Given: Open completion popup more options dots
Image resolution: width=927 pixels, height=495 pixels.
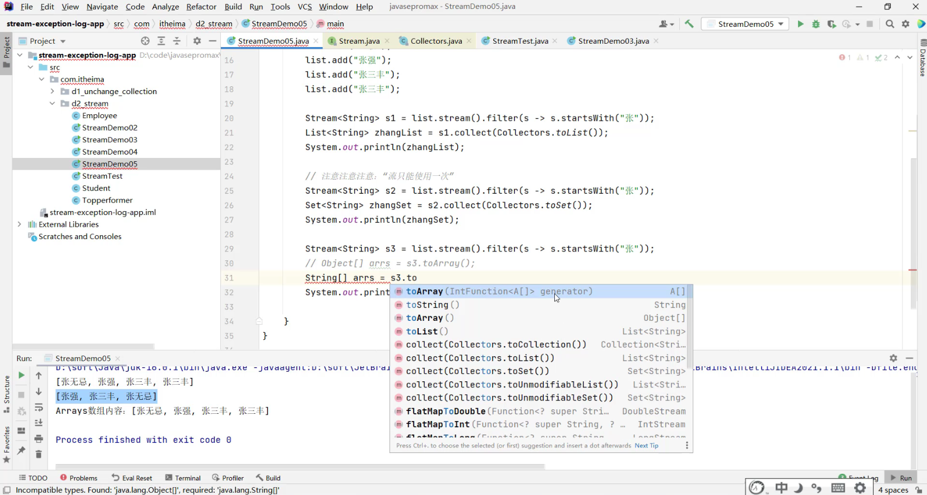Looking at the screenshot, I should click(x=687, y=446).
